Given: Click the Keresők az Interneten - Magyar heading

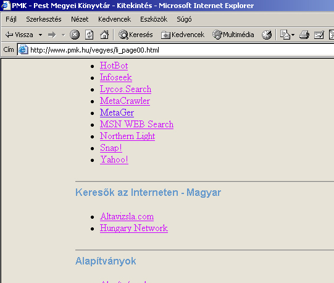Looking at the screenshot, I should tap(148, 192).
